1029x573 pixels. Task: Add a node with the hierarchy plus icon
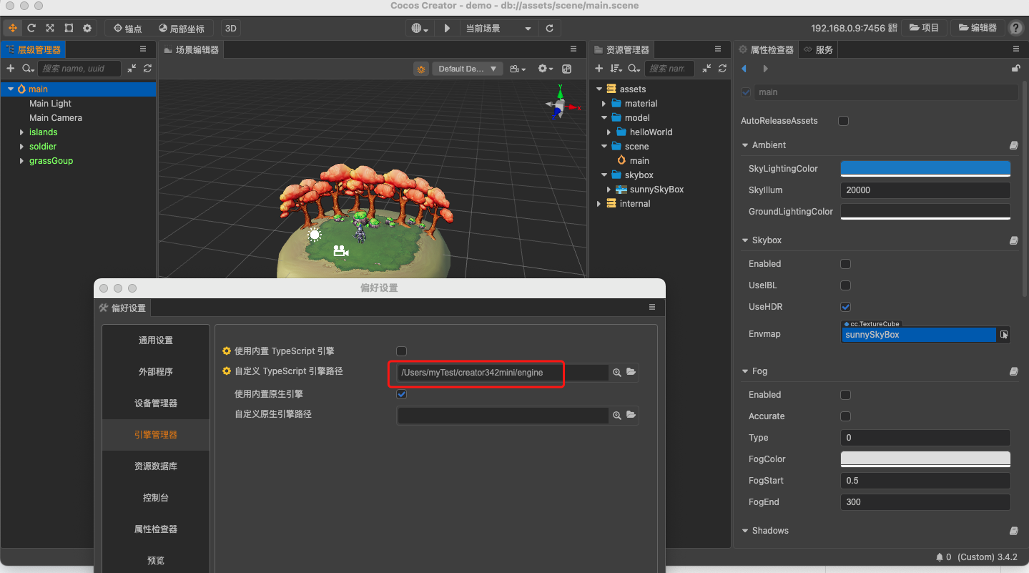click(10, 69)
